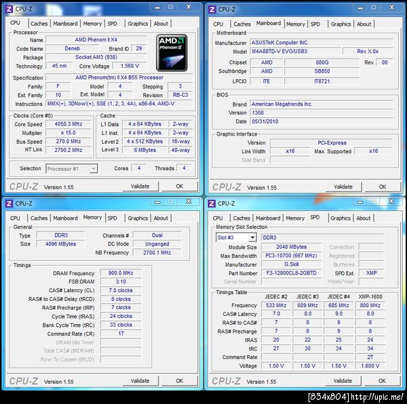407x404 pixels.
Task: Click the BIOS date 05/31/2010
Action: 322,121
